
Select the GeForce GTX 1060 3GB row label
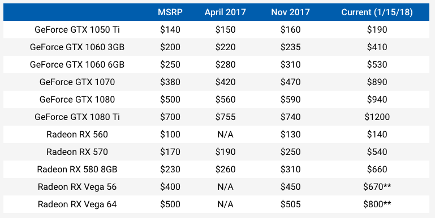click(77, 47)
